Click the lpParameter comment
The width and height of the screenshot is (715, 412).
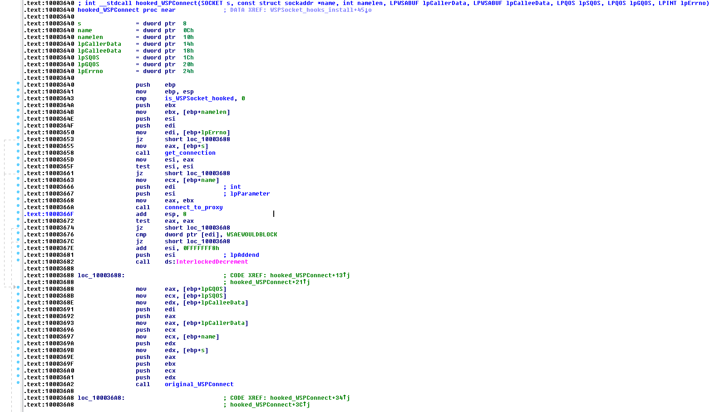pyautogui.click(x=250, y=194)
